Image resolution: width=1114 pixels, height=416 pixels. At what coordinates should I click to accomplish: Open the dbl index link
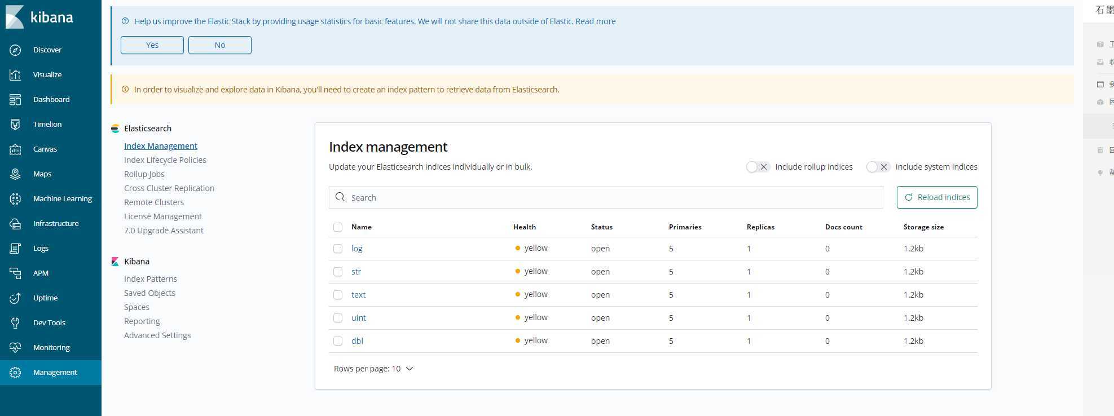357,341
